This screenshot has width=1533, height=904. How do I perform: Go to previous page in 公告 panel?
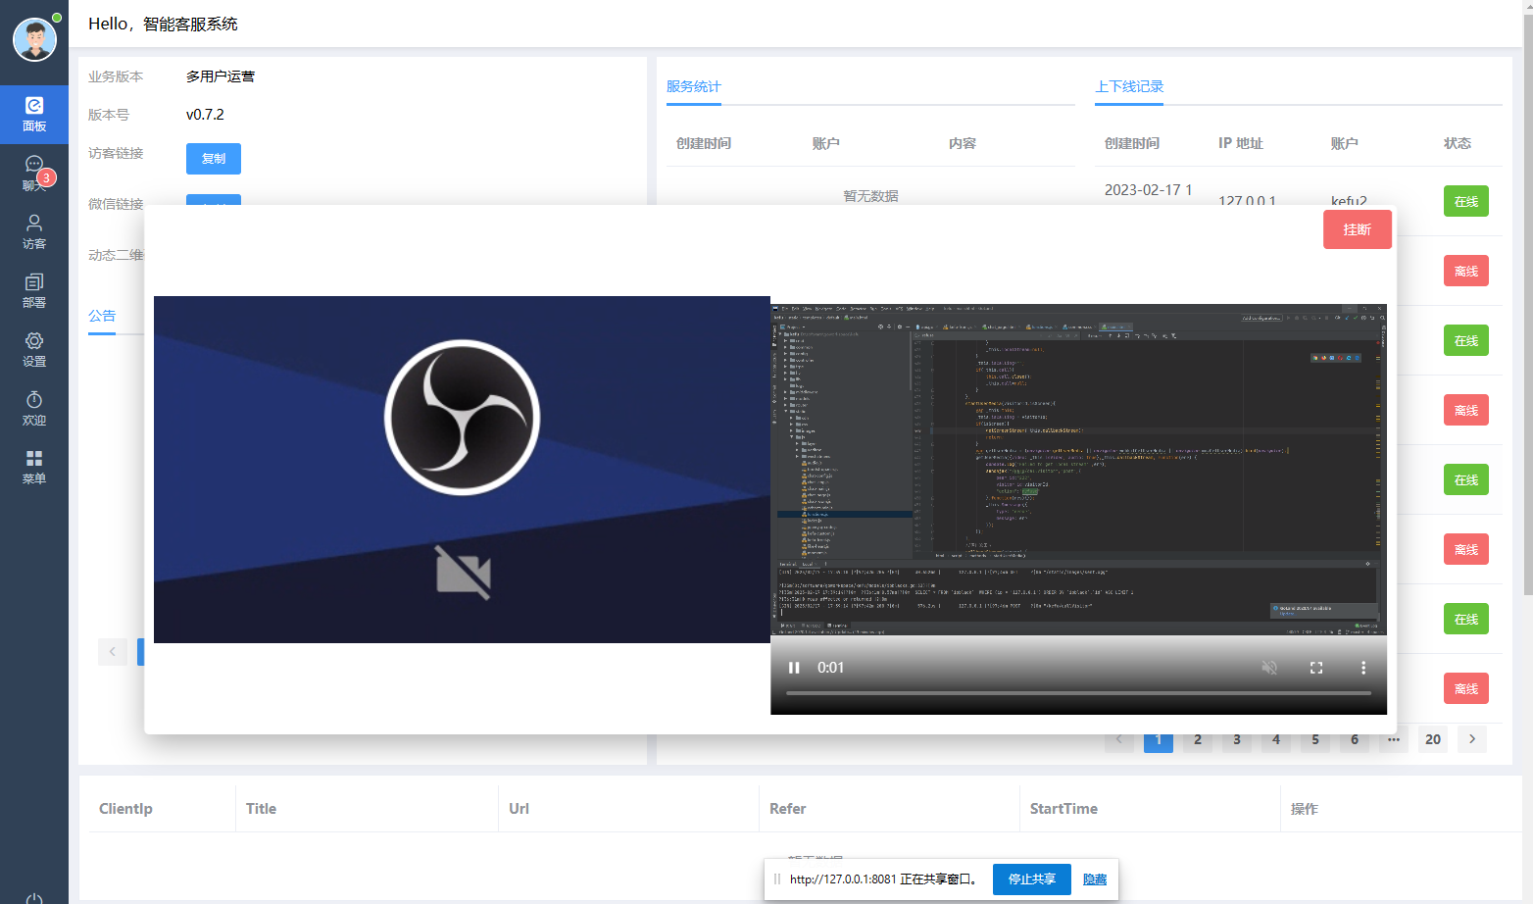[x=113, y=651]
